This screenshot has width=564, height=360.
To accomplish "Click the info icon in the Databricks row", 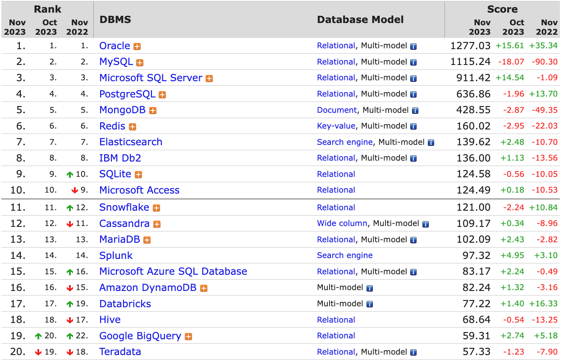I will [x=370, y=304].
